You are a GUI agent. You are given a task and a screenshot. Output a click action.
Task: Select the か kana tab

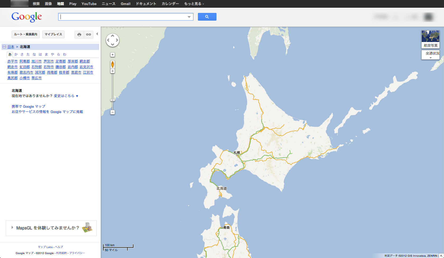[16, 54]
